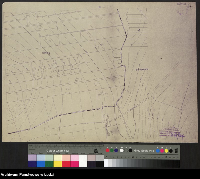This screenshot has height=179, width=200.
Task: Click the black BL circle on grey scale
Action: (130, 151)
